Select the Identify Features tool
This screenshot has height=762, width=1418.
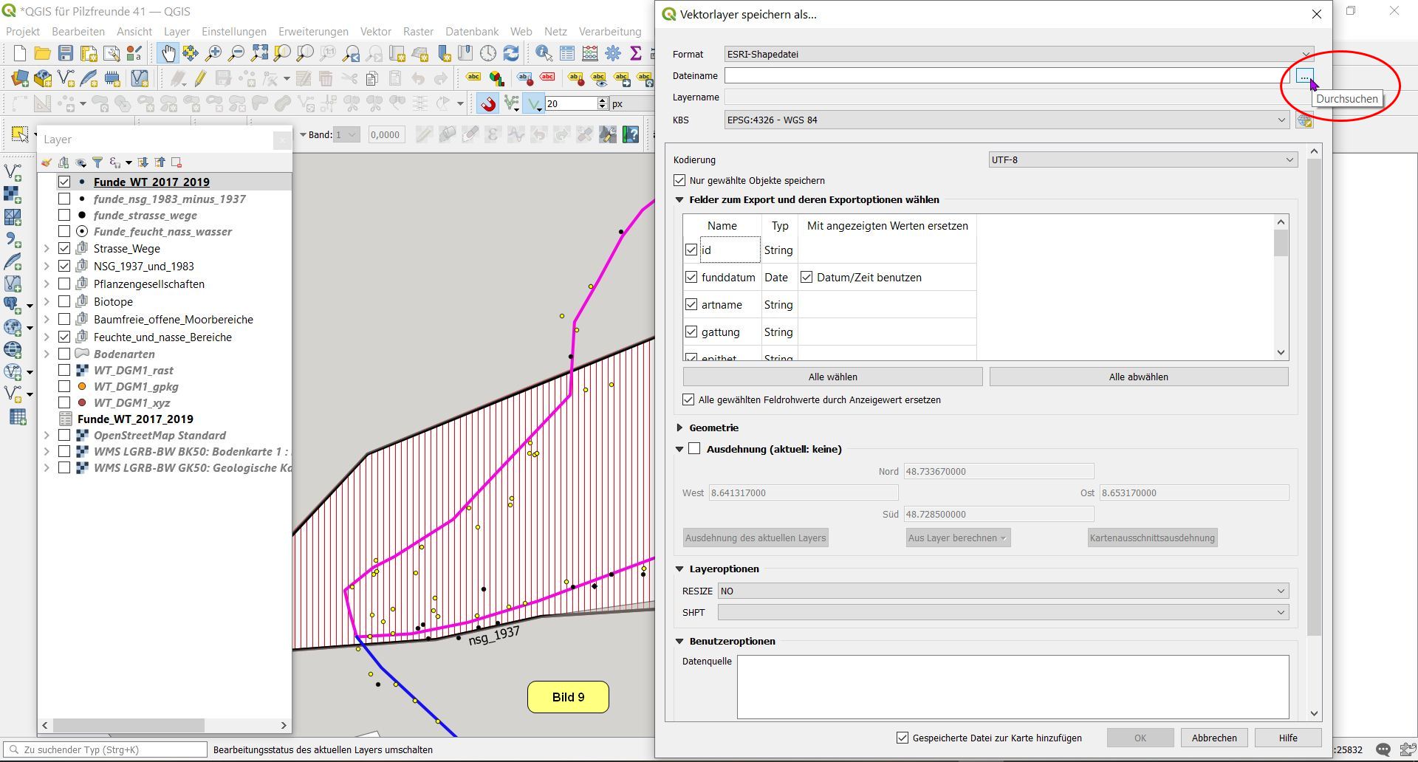tap(544, 53)
